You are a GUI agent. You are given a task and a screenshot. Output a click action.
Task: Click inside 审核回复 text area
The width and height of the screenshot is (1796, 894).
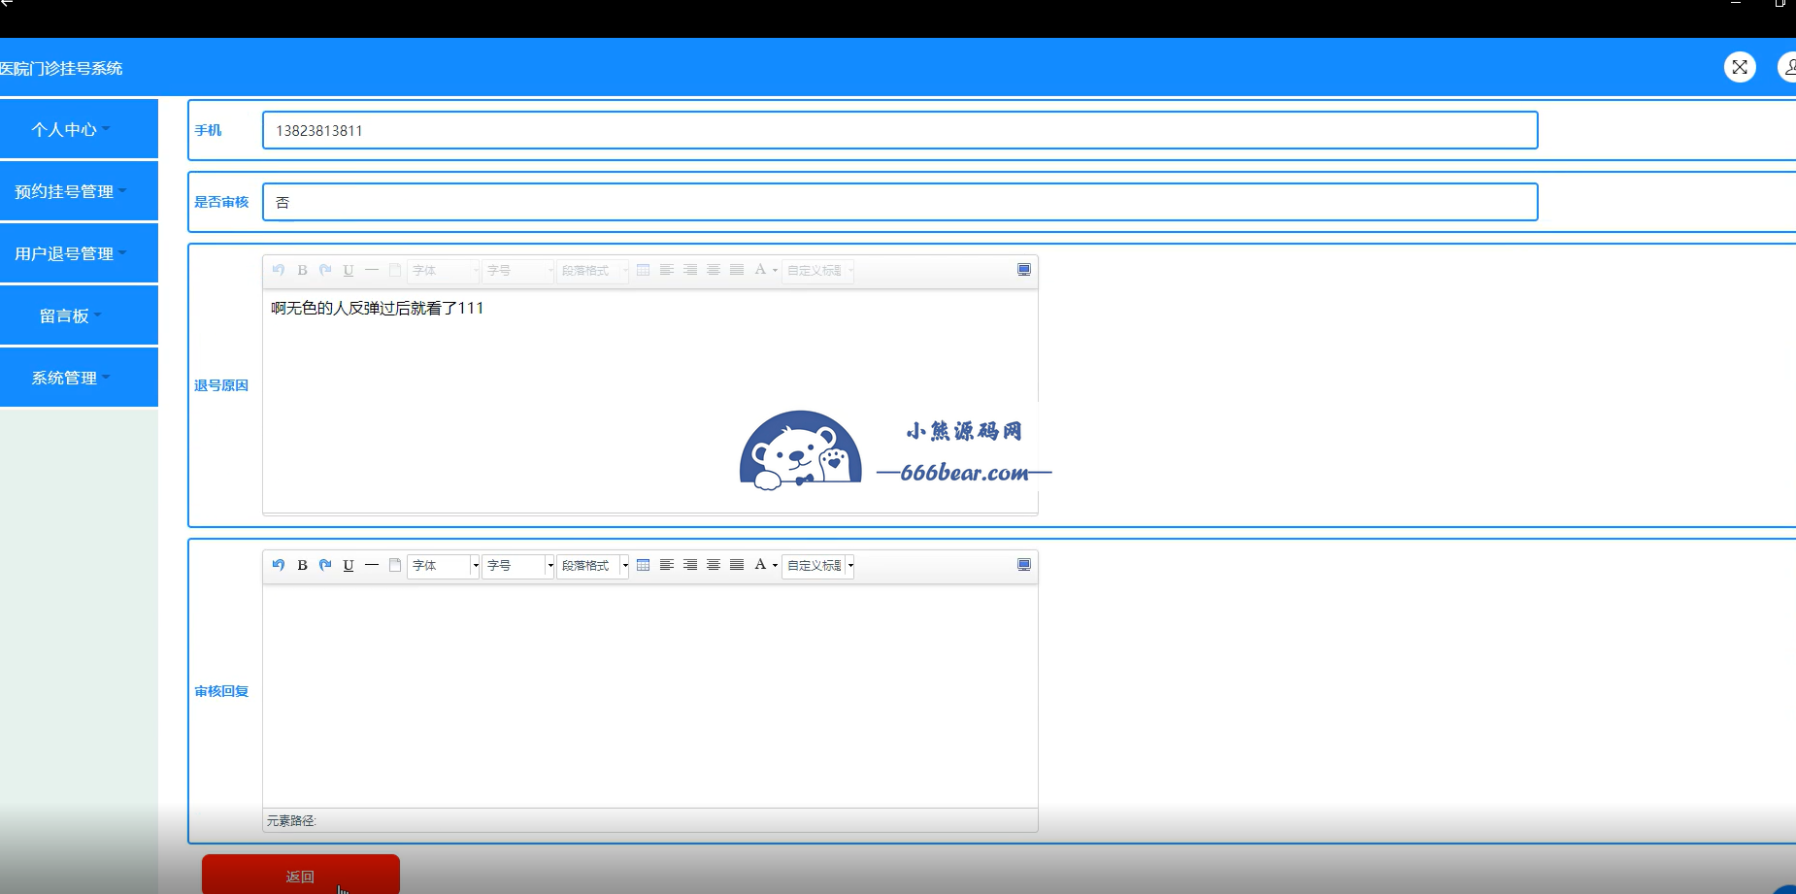650,695
